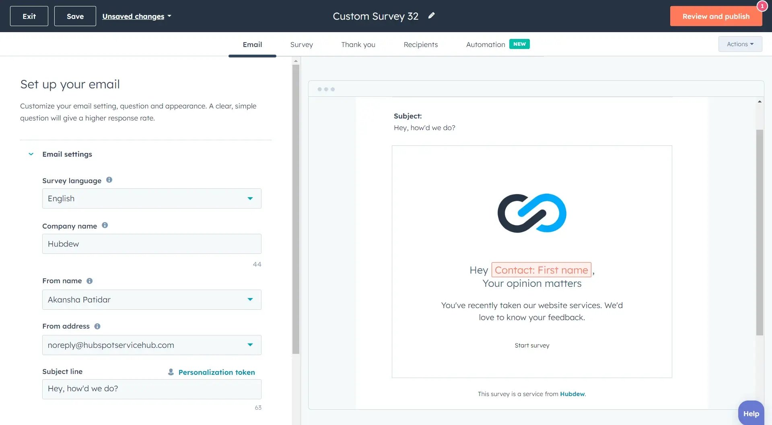Click the left panel scrollbar thumb
Image resolution: width=772 pixels, height=425 pixels.
click(x=296, y=209)
